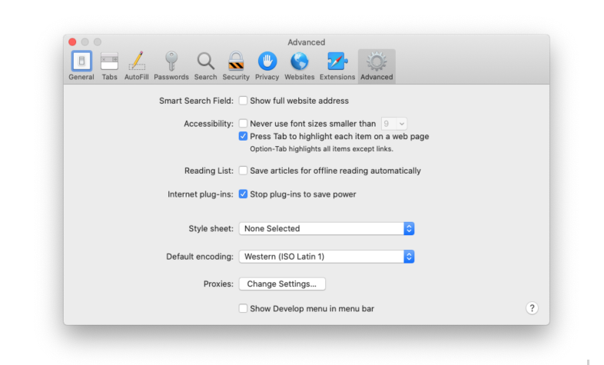Open the Style sheet dropdown
Image resolution: width=604 pixels, height=365 pixels.
(x=327, y=228)
